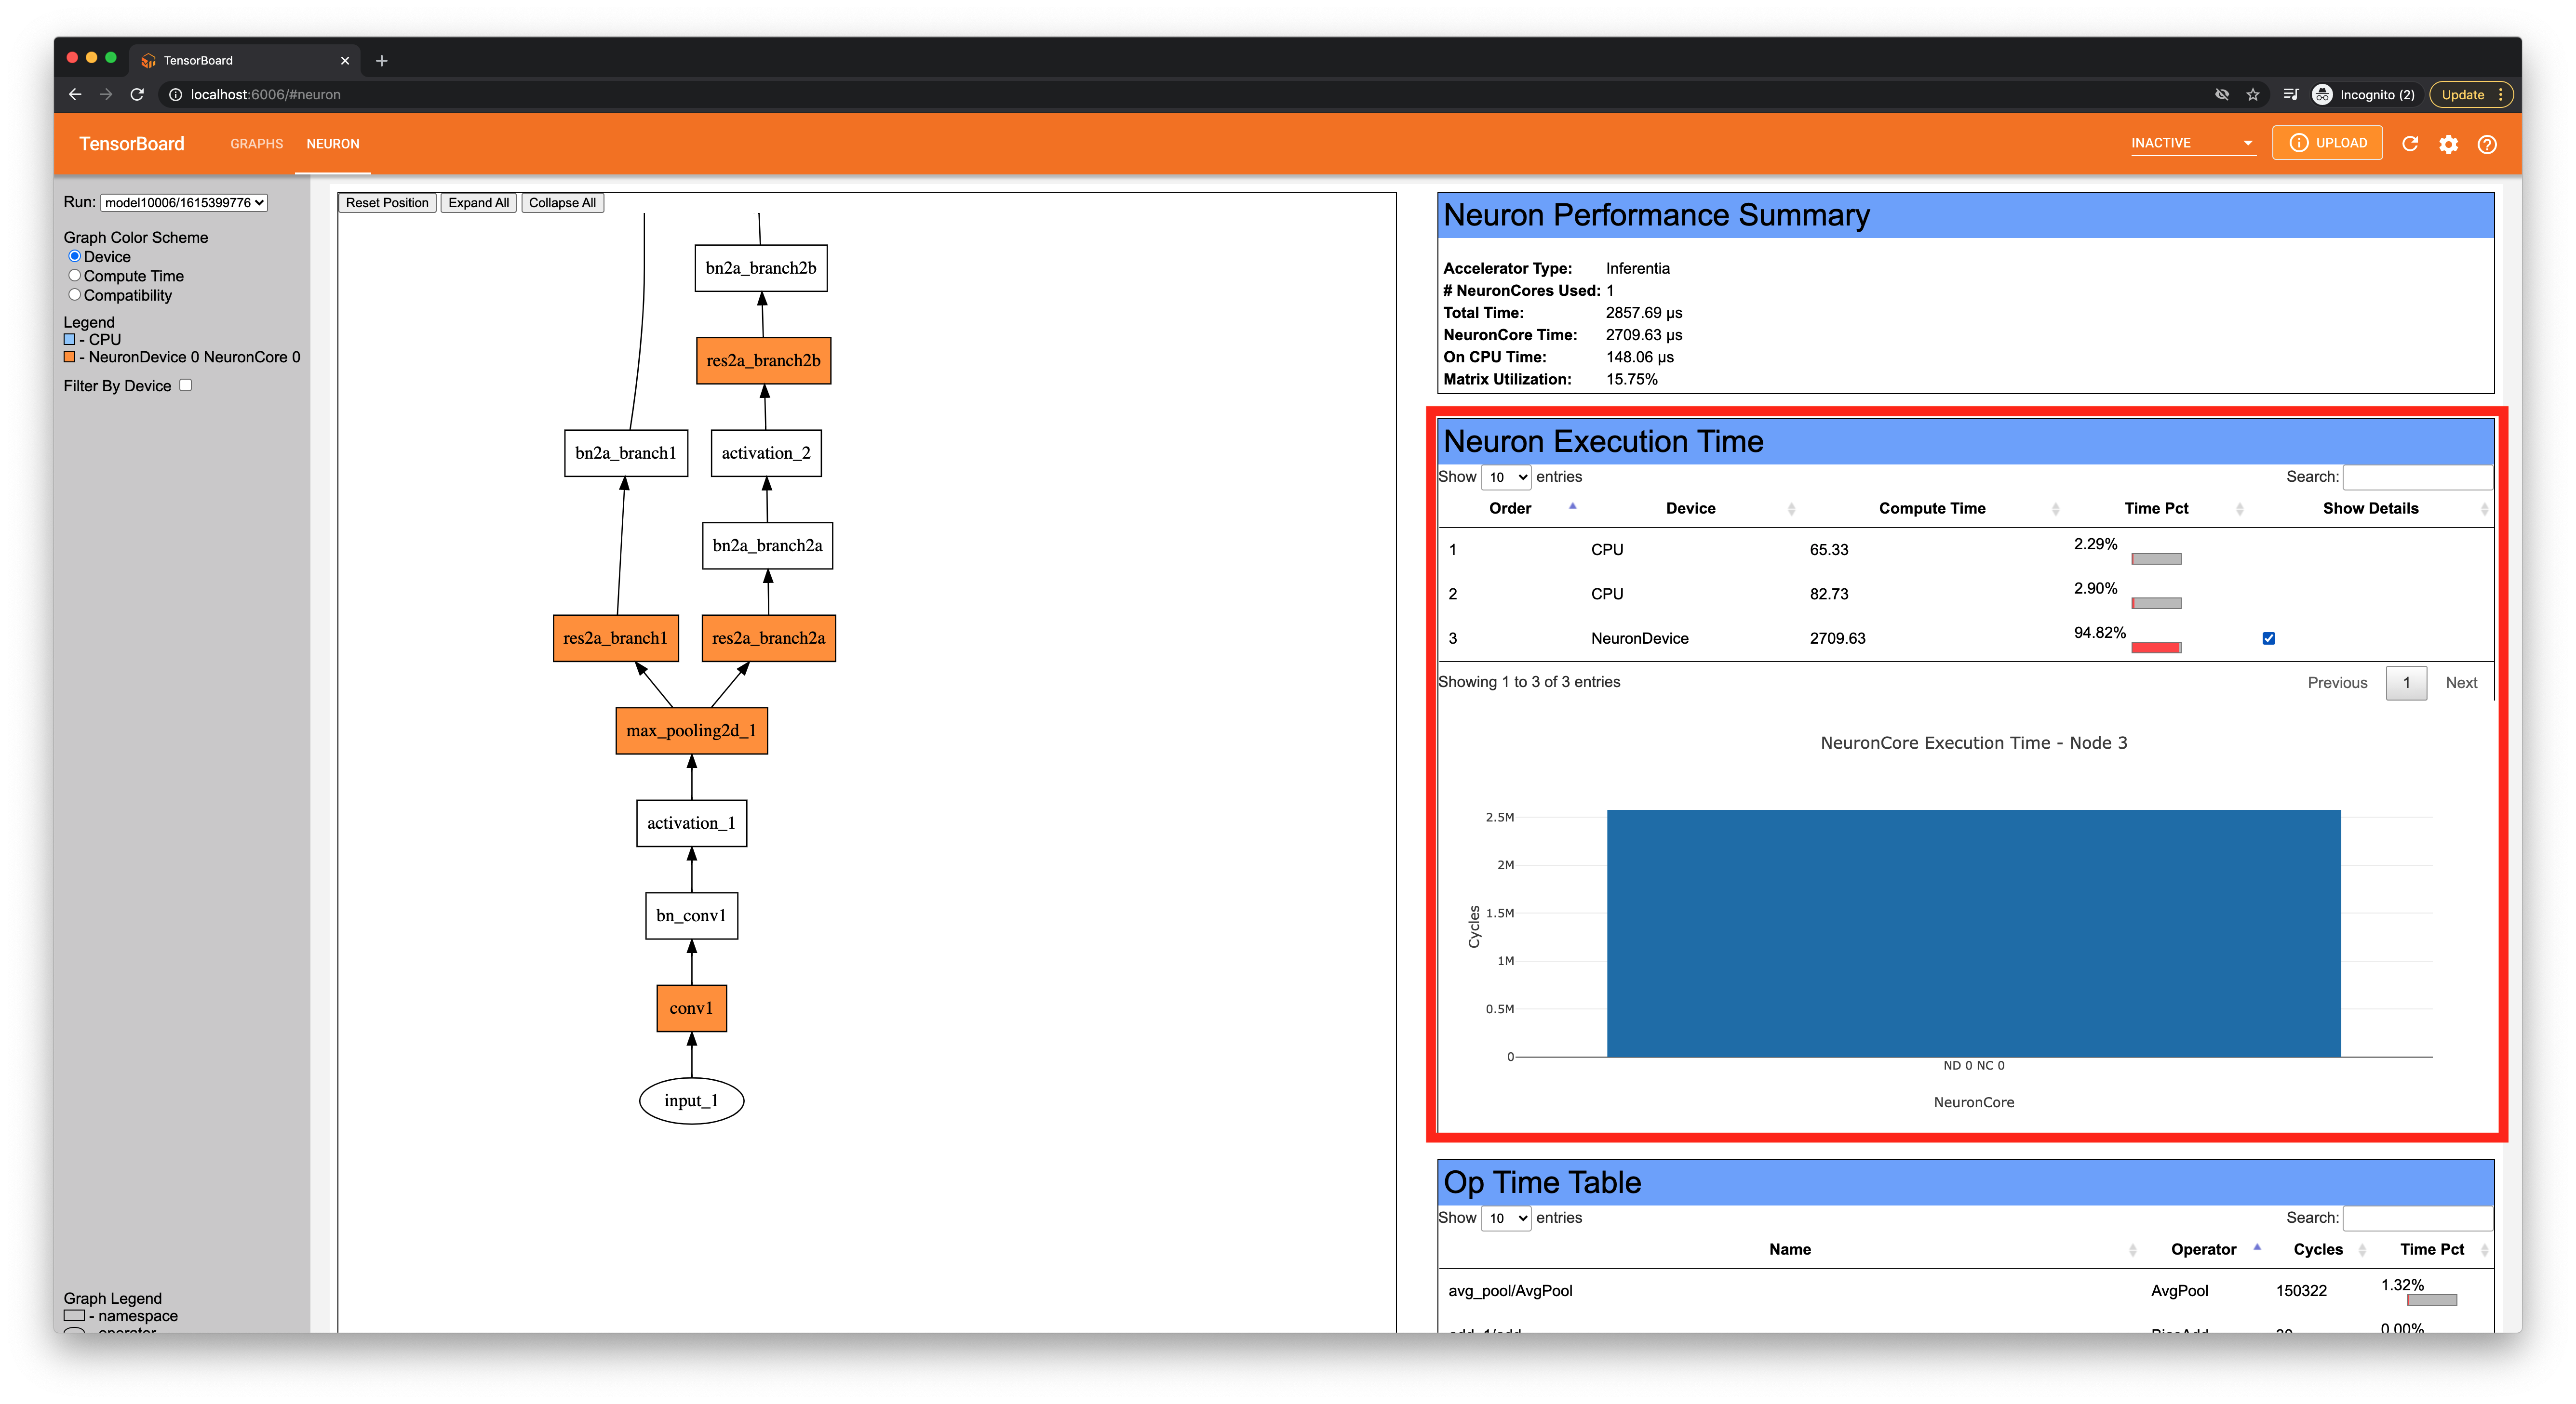
Task: Select Compute Time color scheme
Action: pos(75,276)
